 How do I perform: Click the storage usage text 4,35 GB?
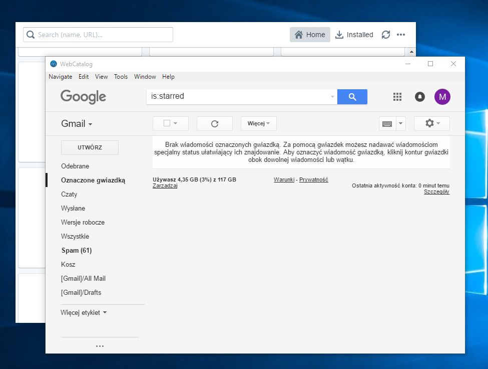(194, 179)
